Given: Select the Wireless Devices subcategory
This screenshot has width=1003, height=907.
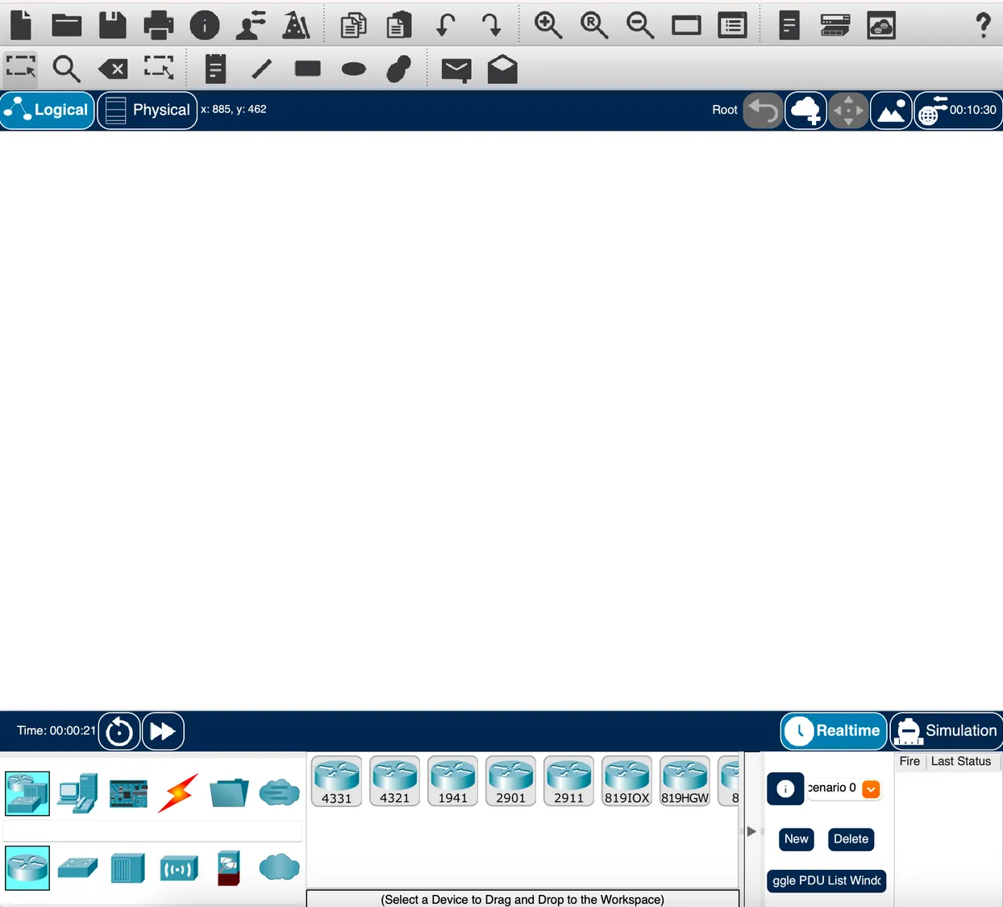Looking at the screenshot, I should pos(178,868).
